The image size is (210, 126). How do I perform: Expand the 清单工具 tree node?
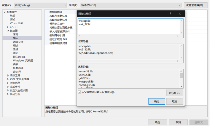tap(8, 76)
